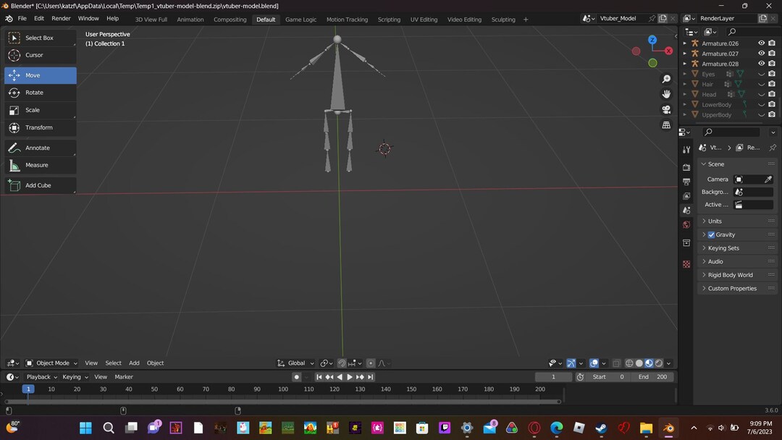Switch to solid viewport shading

(639, 363)
